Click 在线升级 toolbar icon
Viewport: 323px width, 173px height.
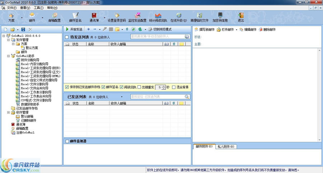pos(179,18)
